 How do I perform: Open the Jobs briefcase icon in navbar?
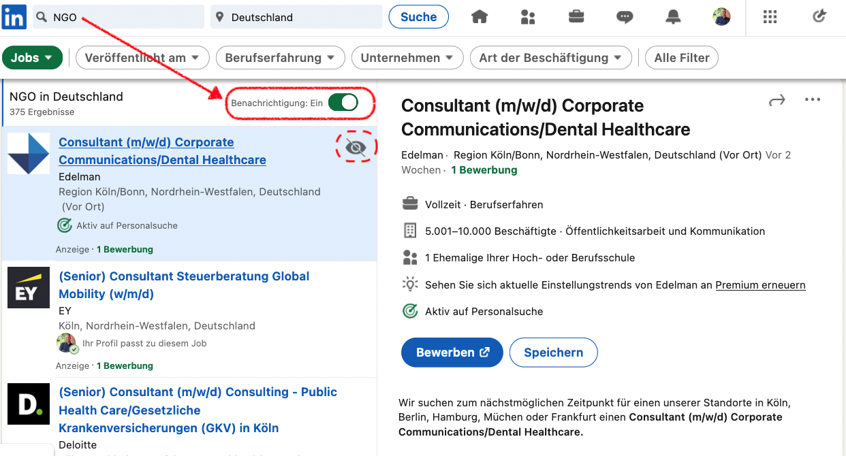576,16
